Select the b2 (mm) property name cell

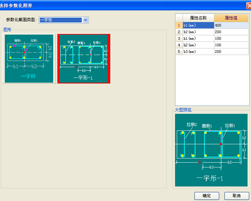(198, 32)
